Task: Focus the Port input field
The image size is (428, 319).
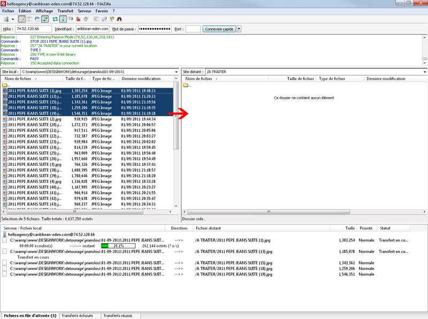Action: (193, 29)
